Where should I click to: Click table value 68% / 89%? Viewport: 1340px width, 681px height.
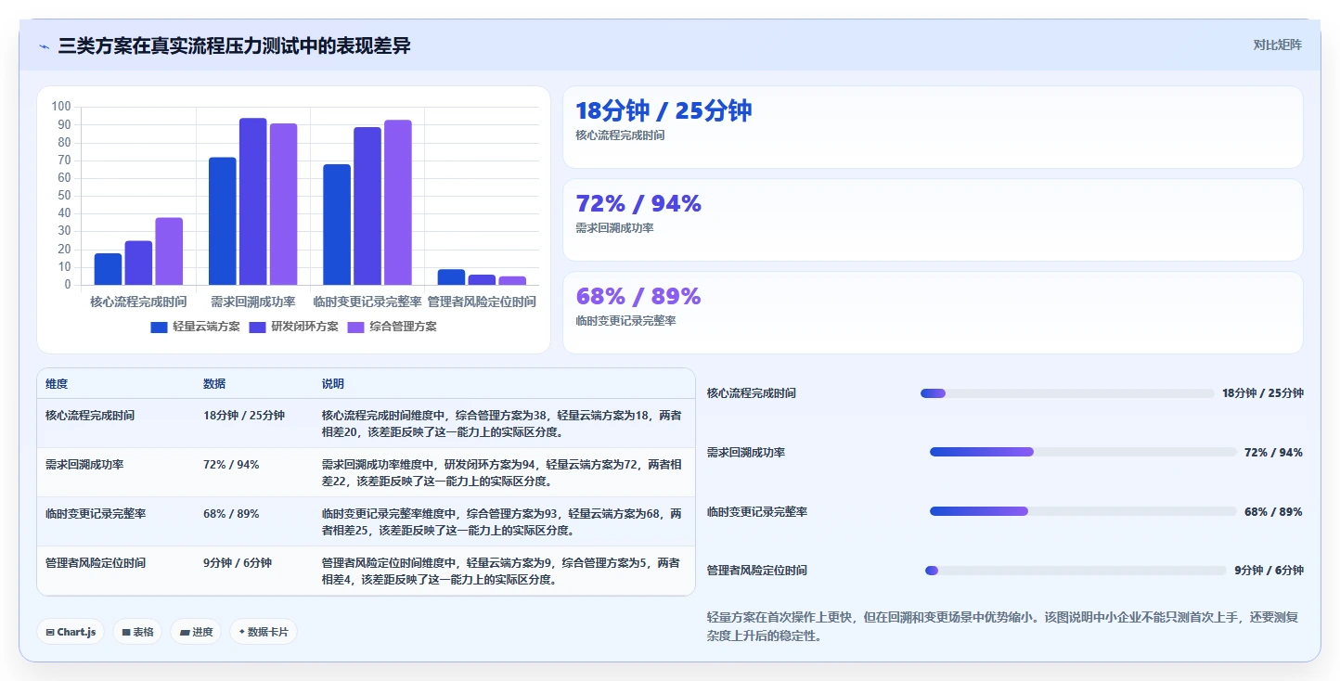tap(231, 514)
